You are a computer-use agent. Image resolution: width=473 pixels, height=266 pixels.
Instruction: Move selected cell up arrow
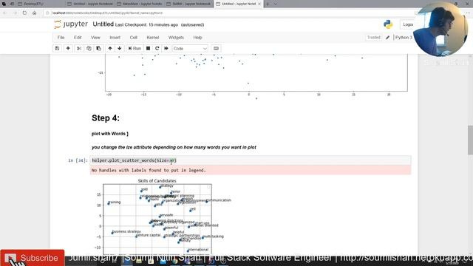[110, 48]
